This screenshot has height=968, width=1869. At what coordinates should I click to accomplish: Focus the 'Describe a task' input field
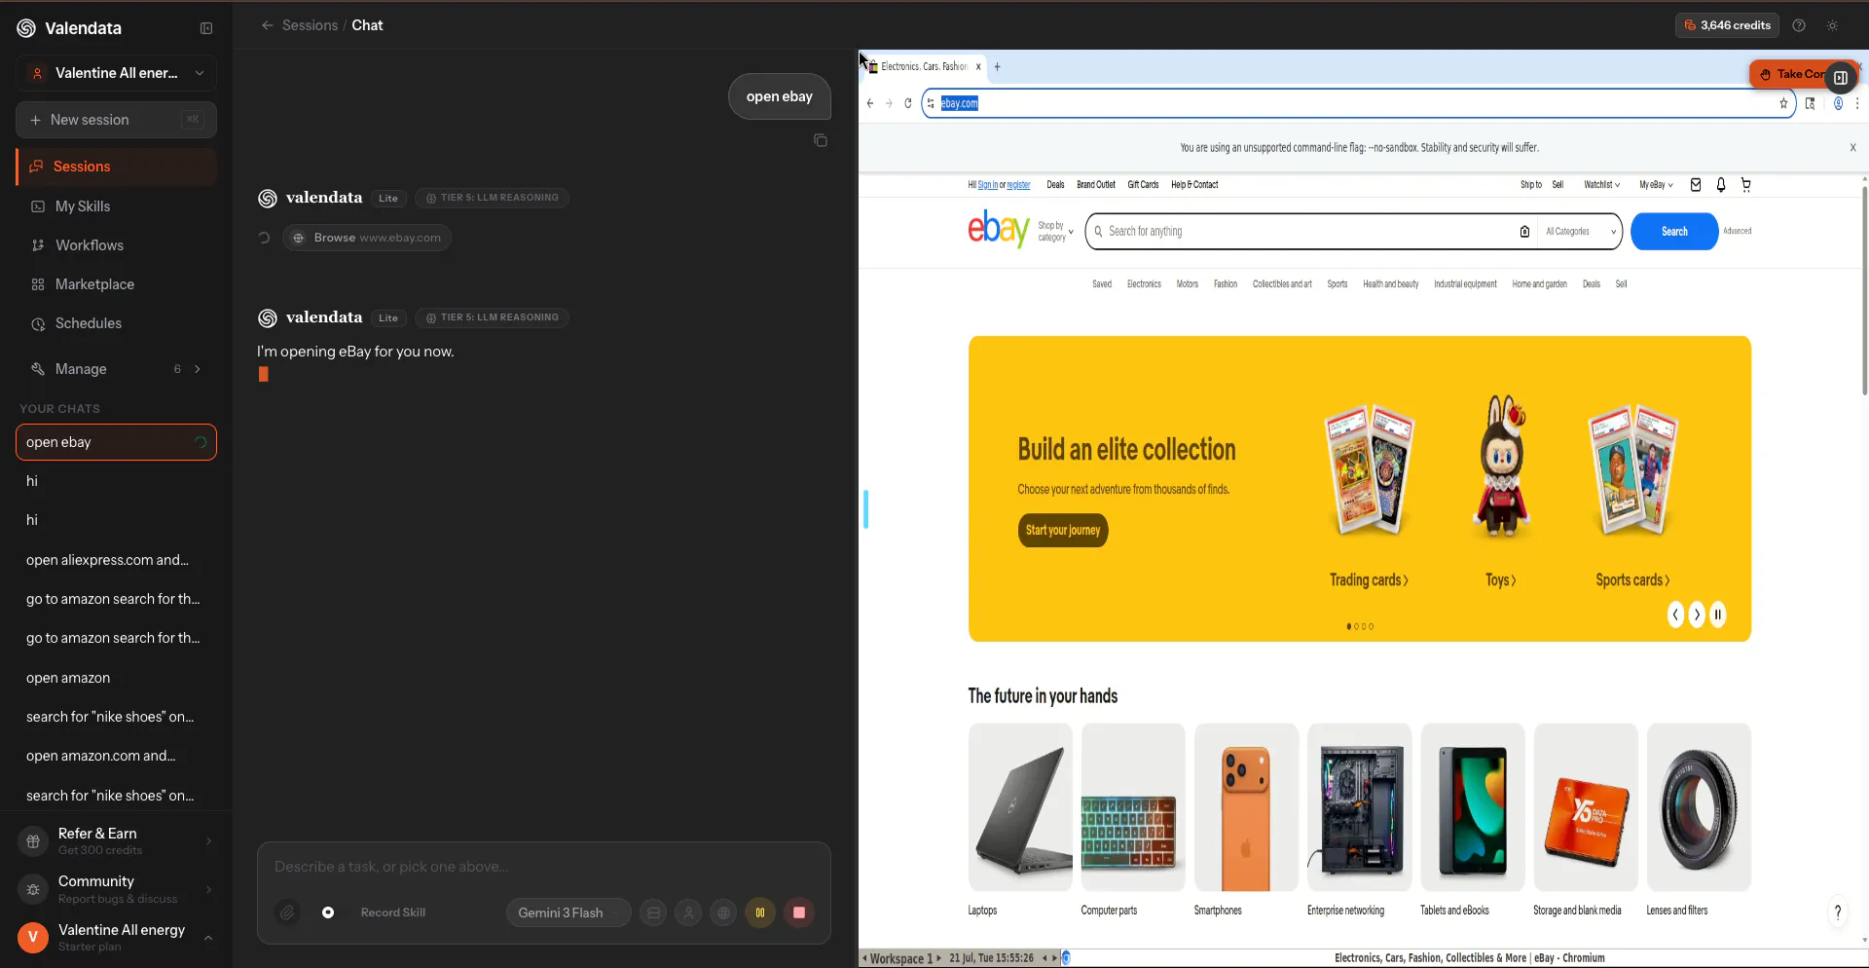pyautogui.click(x=543, y=867)
